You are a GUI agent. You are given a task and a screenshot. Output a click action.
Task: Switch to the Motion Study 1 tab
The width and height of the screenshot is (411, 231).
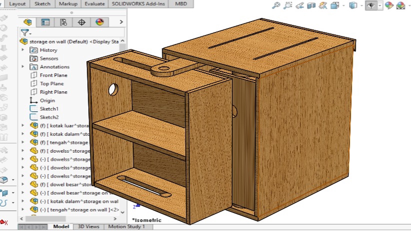tap(126, 227)
